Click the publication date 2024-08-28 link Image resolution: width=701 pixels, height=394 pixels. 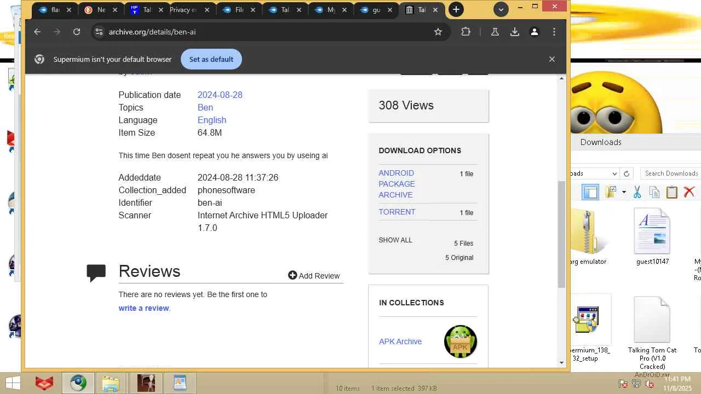pyautogui.click(x=220, y=95)
